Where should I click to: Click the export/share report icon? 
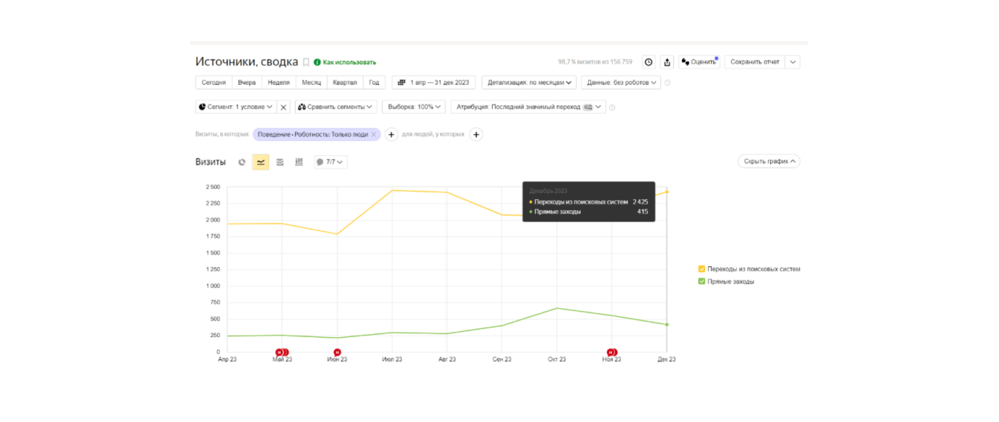coord(667,62)
